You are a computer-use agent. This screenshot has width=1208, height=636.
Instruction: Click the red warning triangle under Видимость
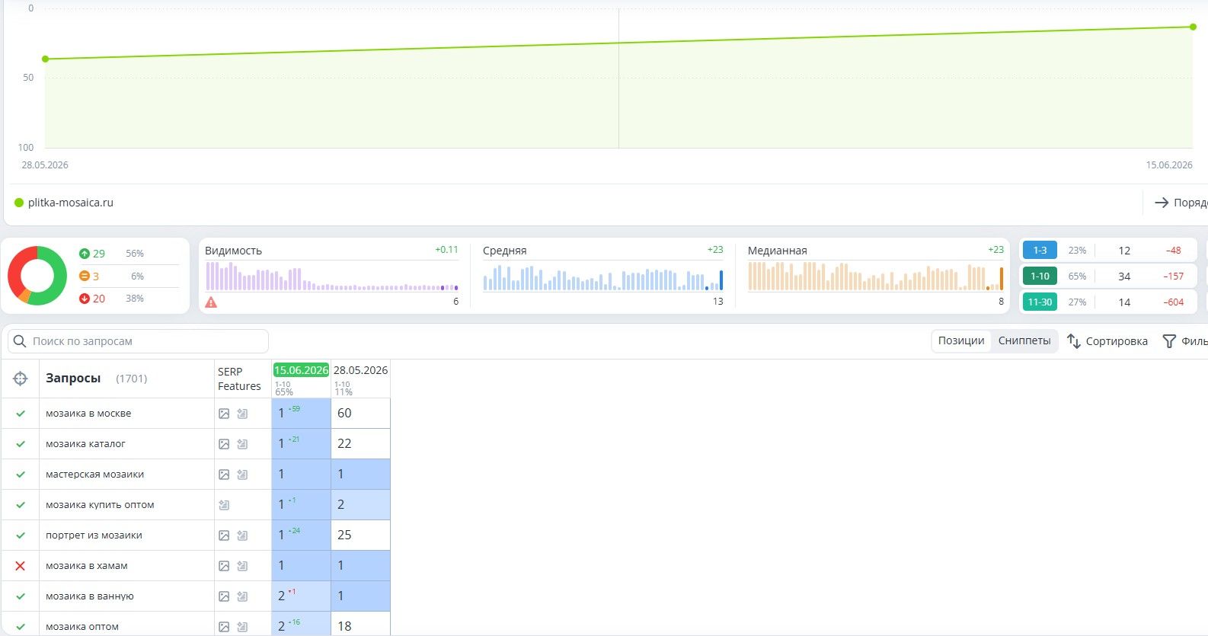(211, 302)
